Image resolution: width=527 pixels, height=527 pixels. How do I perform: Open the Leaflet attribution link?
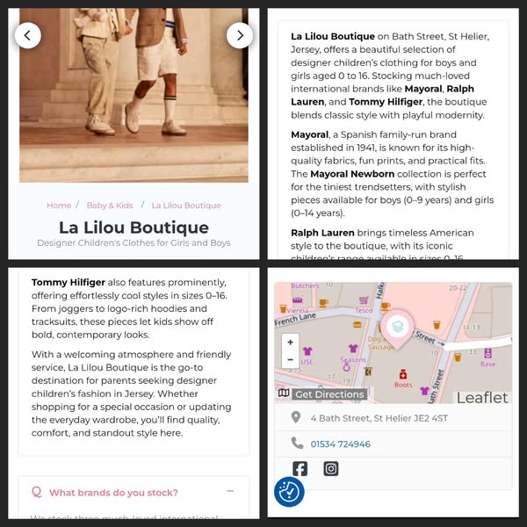[x=482, y=398]
